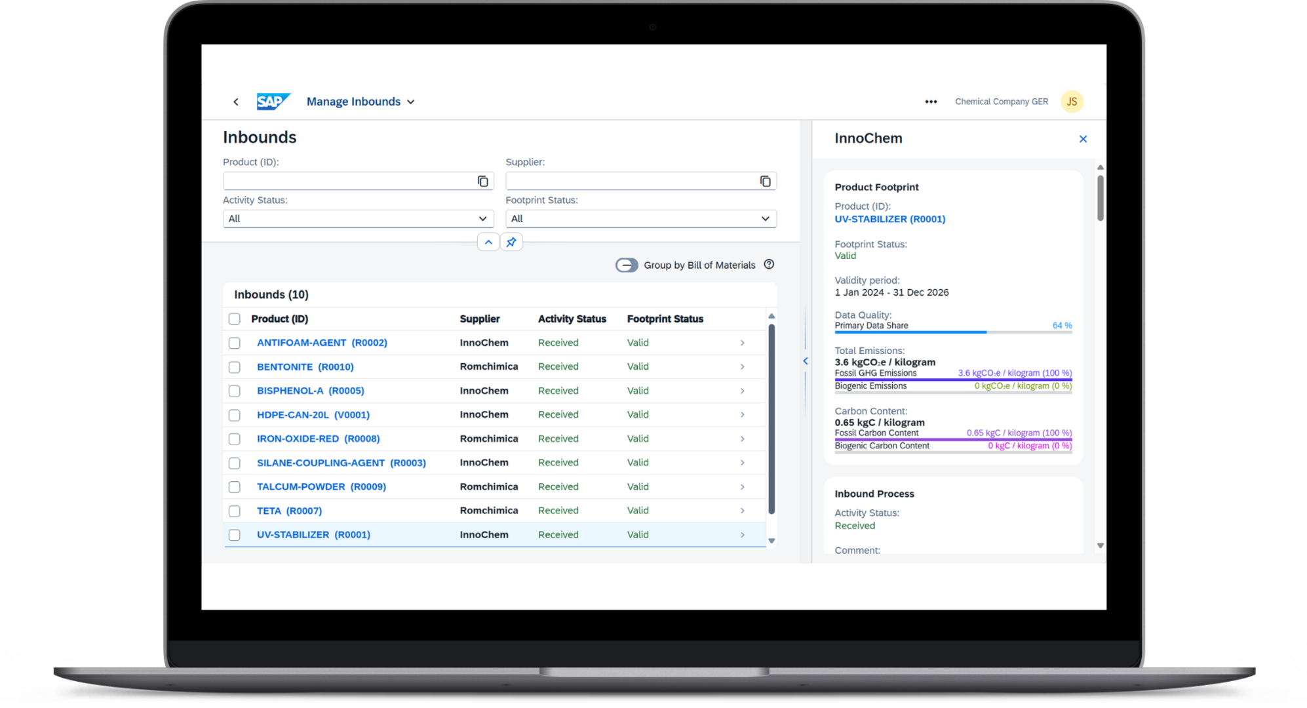Image resolution: width=1307 pixels, height=708 pixels.
Task: Click the Romchimica supplier cell for TETA
Action: tap(488, 511)
